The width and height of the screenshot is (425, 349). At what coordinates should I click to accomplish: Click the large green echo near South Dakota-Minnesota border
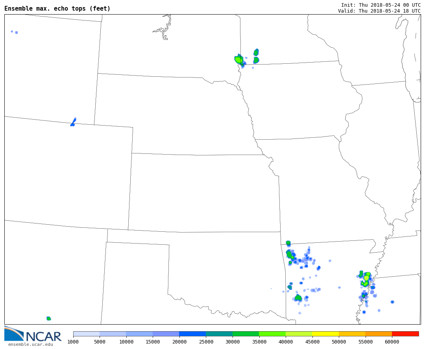pyautogui.click(x=238, y=60)
